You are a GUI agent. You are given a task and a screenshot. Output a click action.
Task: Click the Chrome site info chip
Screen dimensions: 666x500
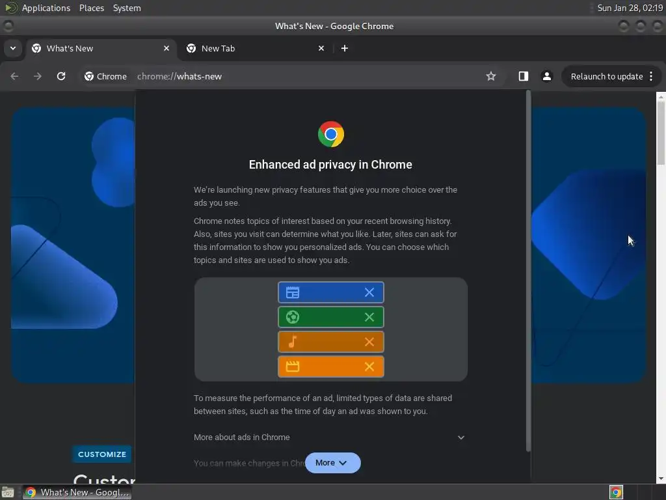[x=106, y=76]
